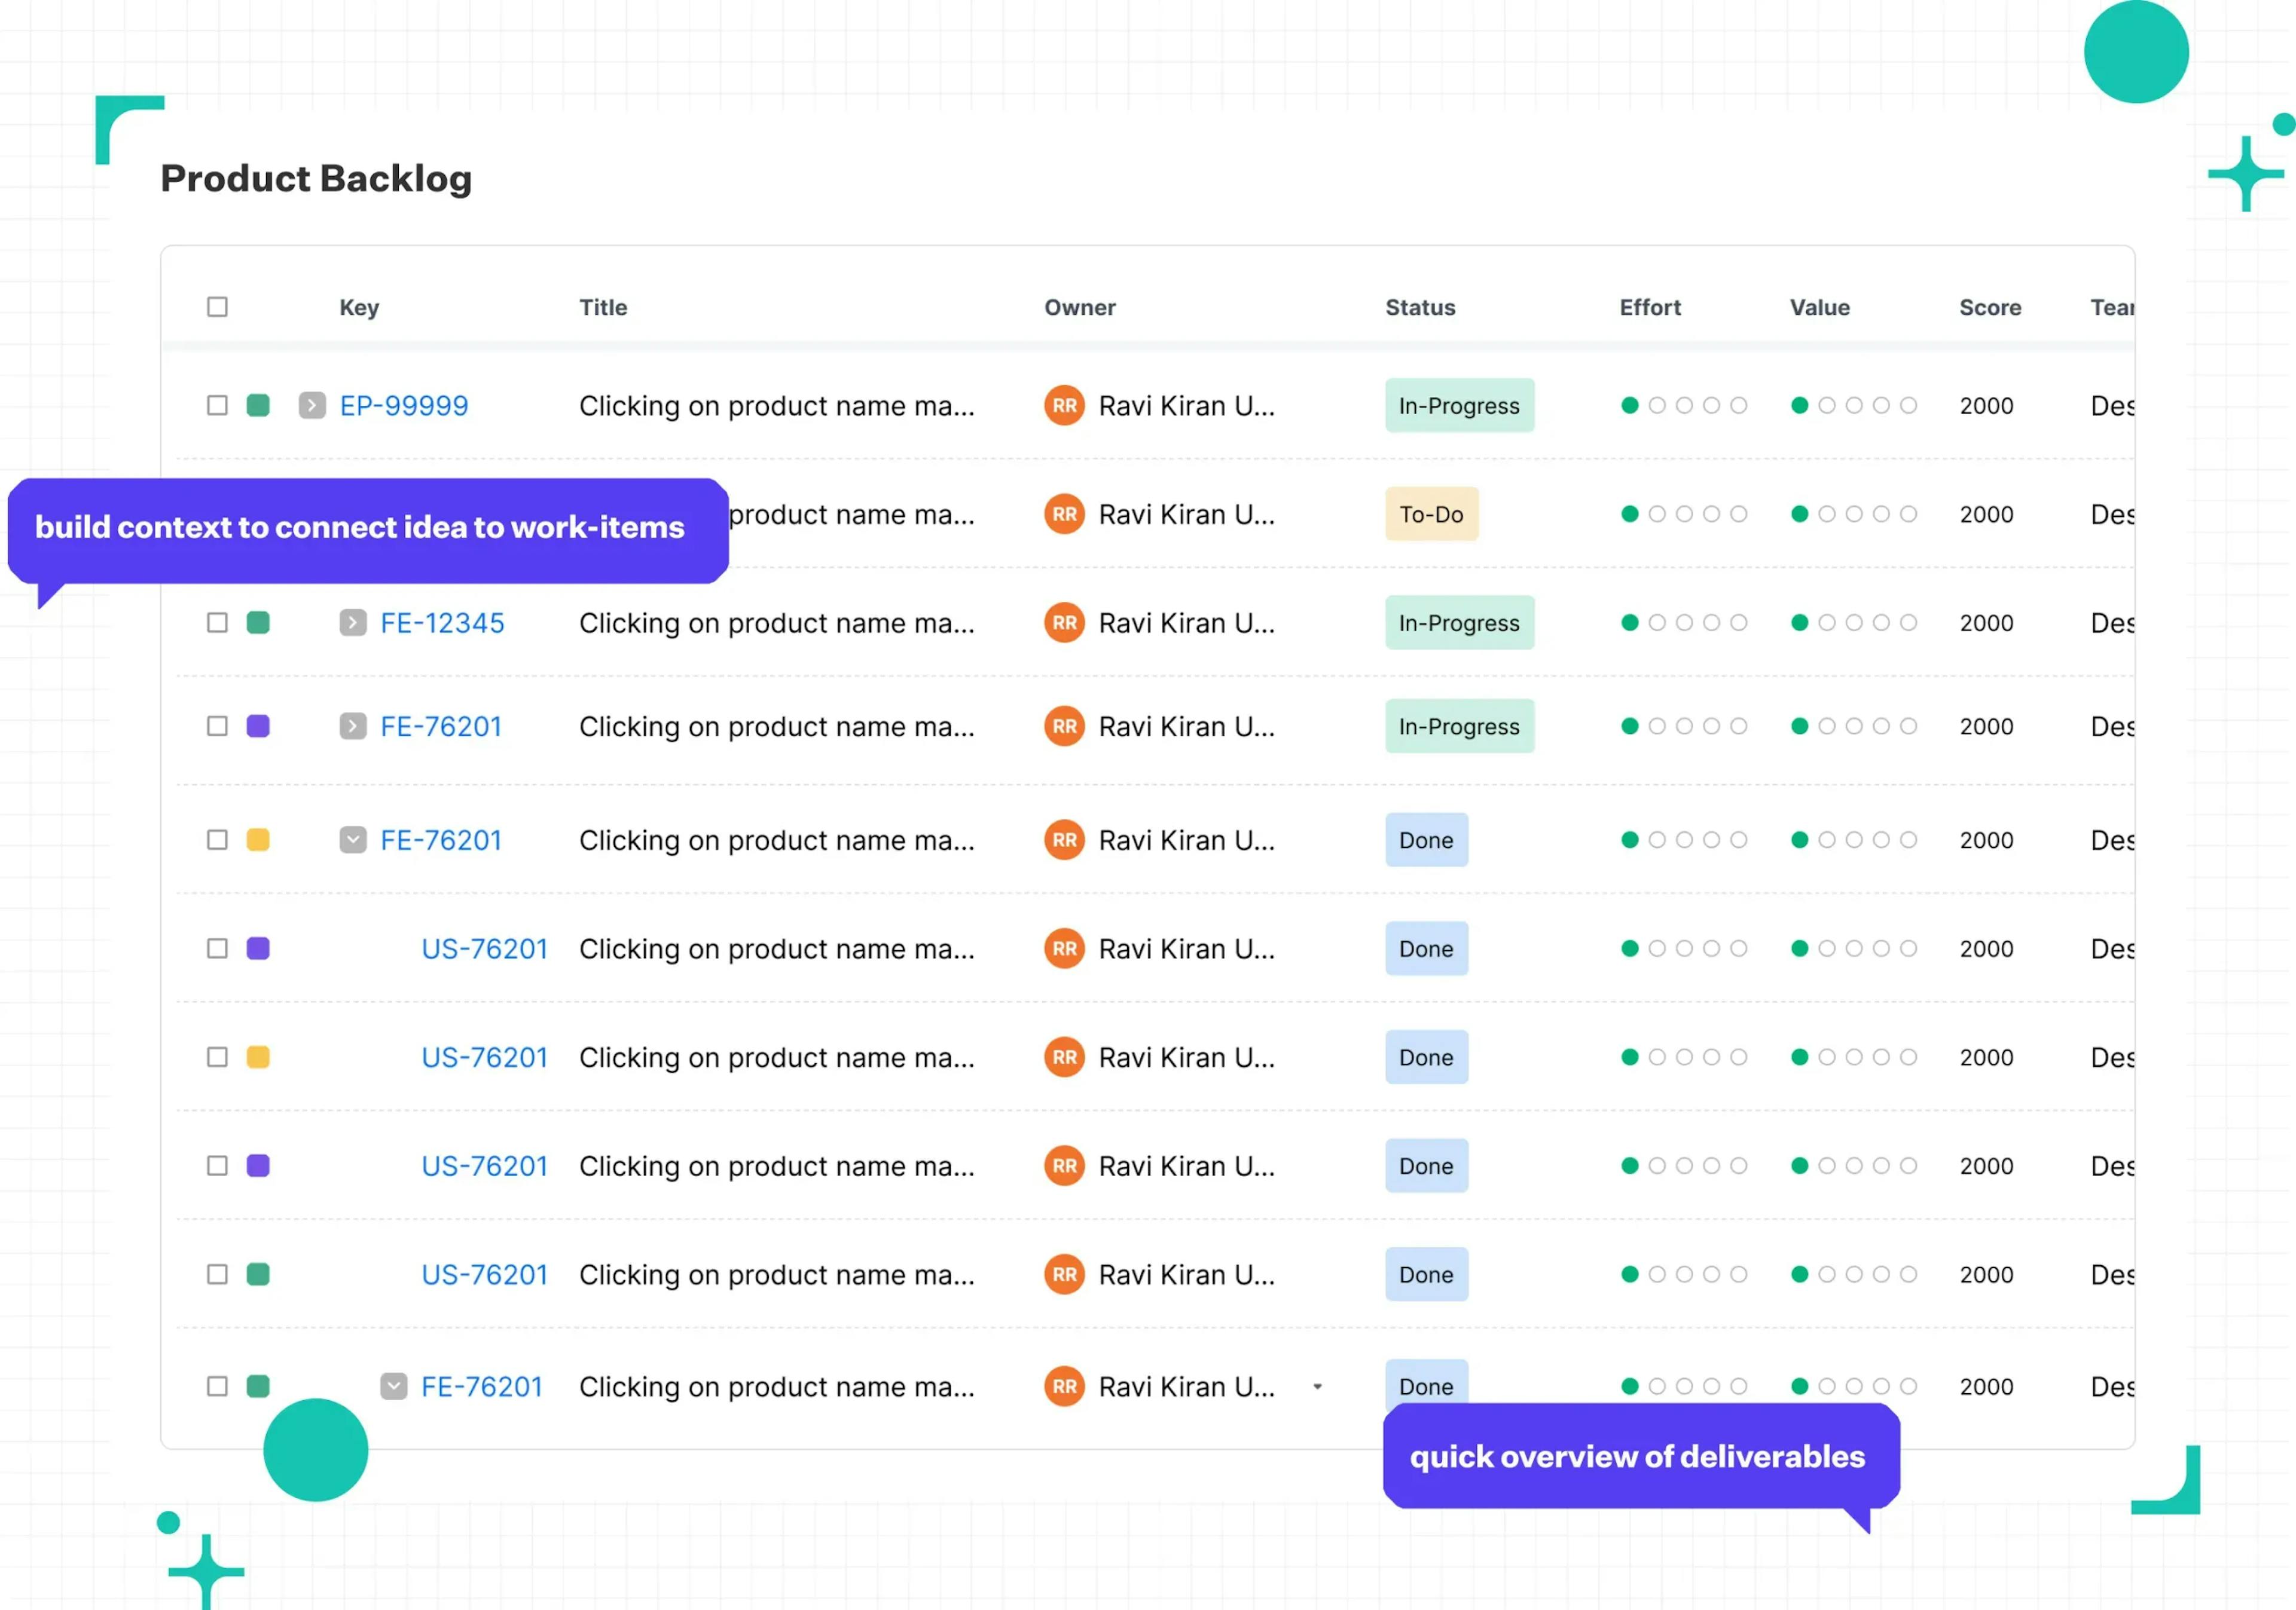Viewport: 2296px width, 1610px height.
Task: Click the yellow type icon beside the Done FE-76201
Action: click(259, 840)
